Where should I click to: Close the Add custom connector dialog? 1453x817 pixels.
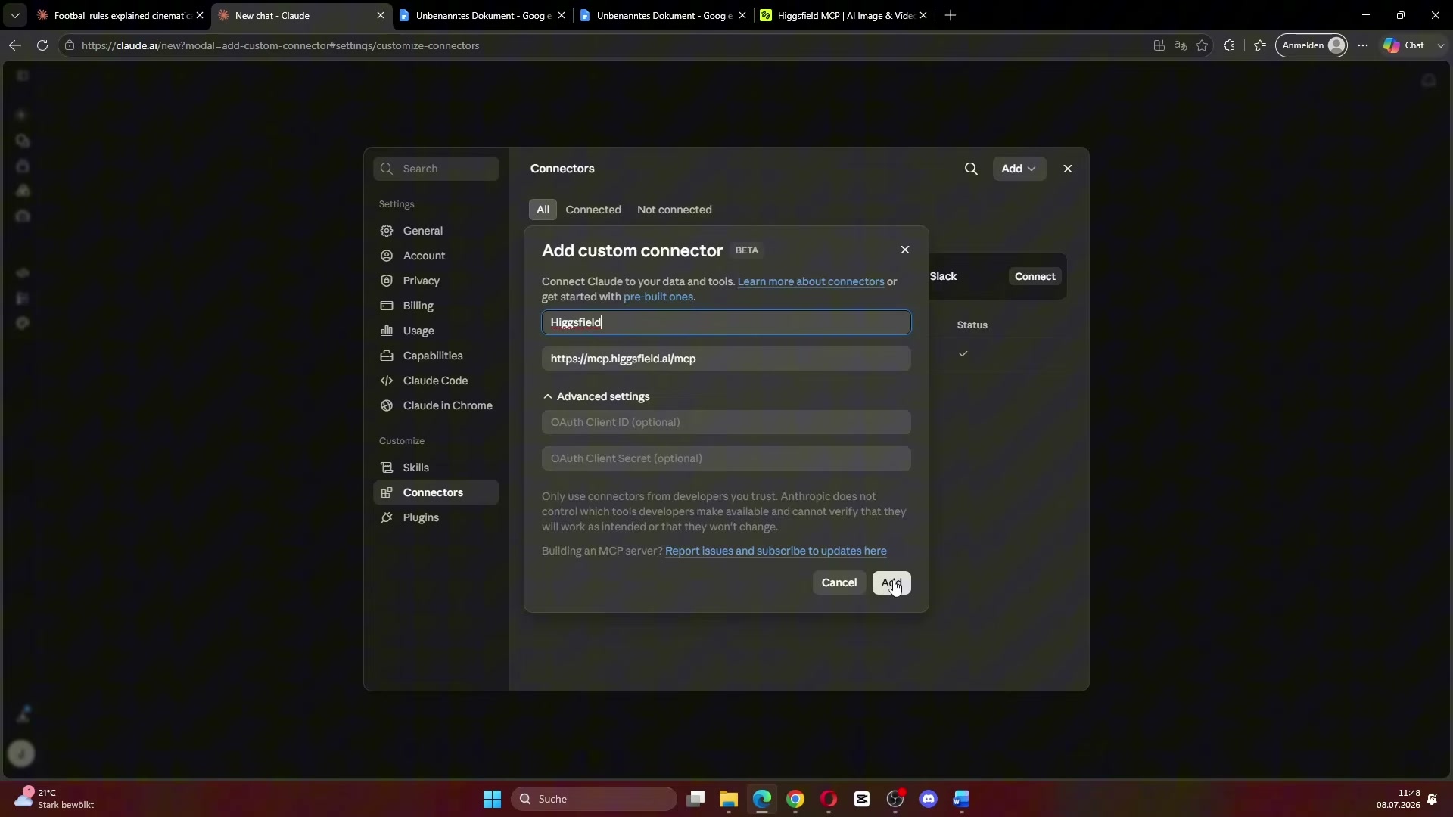tap(904, 250)
